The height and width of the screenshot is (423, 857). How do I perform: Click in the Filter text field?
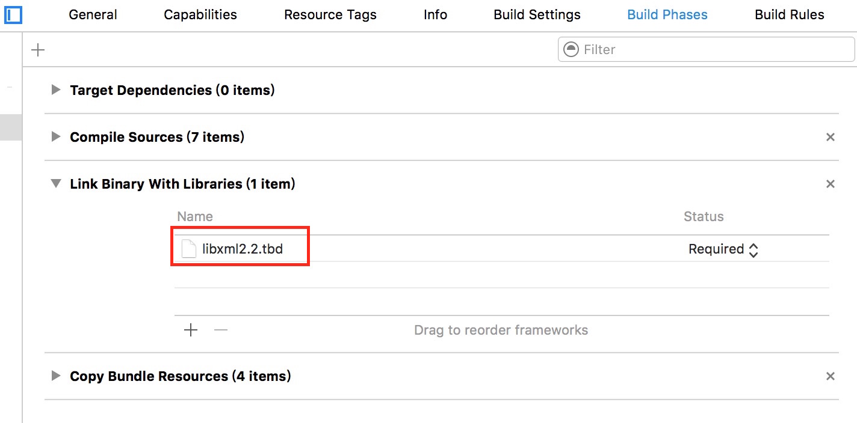710,49
